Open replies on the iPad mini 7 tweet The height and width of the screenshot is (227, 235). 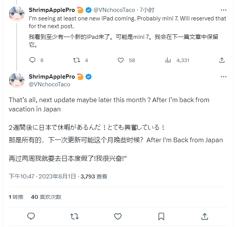click(x=36, y=60)
